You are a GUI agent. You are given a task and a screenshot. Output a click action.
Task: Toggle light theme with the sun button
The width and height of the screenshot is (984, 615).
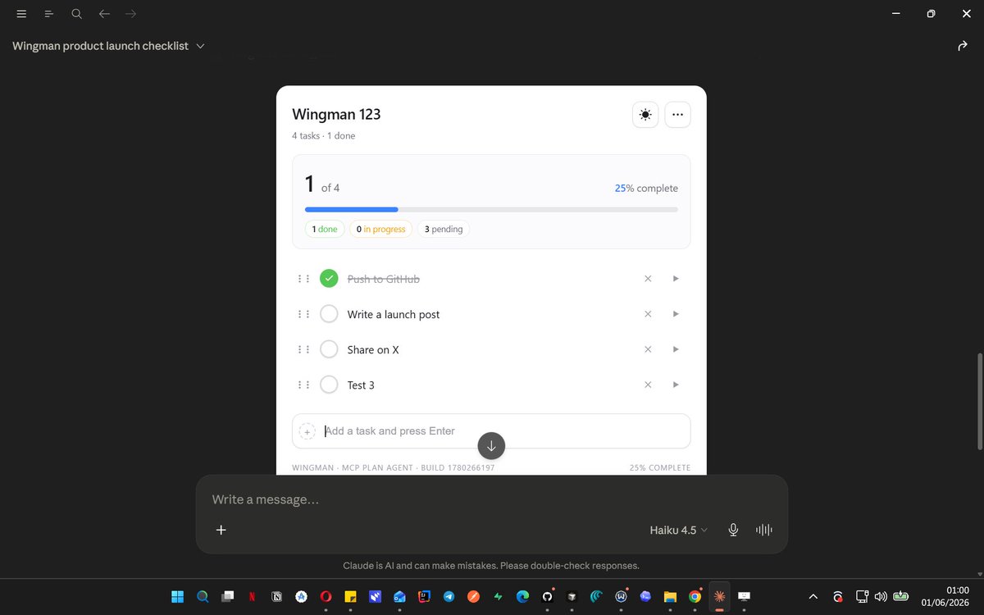tap(645, 115)
